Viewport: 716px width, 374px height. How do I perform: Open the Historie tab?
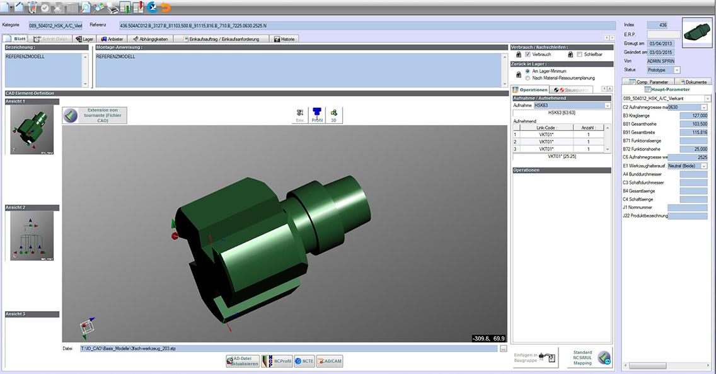click(x=284, y=39)
